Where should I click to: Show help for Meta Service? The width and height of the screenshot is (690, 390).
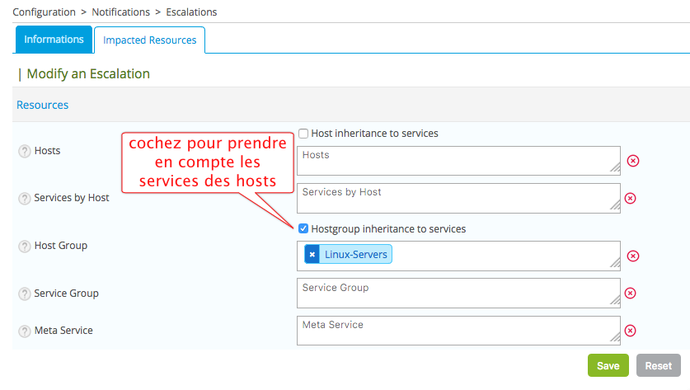[25, 331]
